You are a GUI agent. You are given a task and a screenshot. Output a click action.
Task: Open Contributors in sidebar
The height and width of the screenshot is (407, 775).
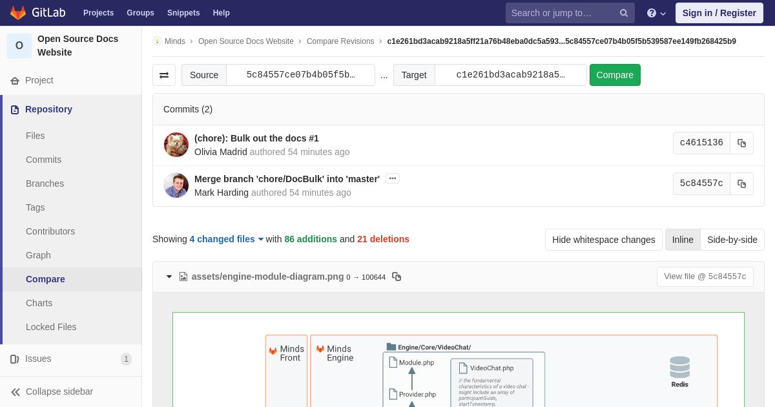pos(50,231)
